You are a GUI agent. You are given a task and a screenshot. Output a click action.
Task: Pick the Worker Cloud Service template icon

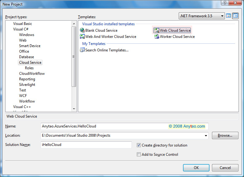[x=157, y=36]
